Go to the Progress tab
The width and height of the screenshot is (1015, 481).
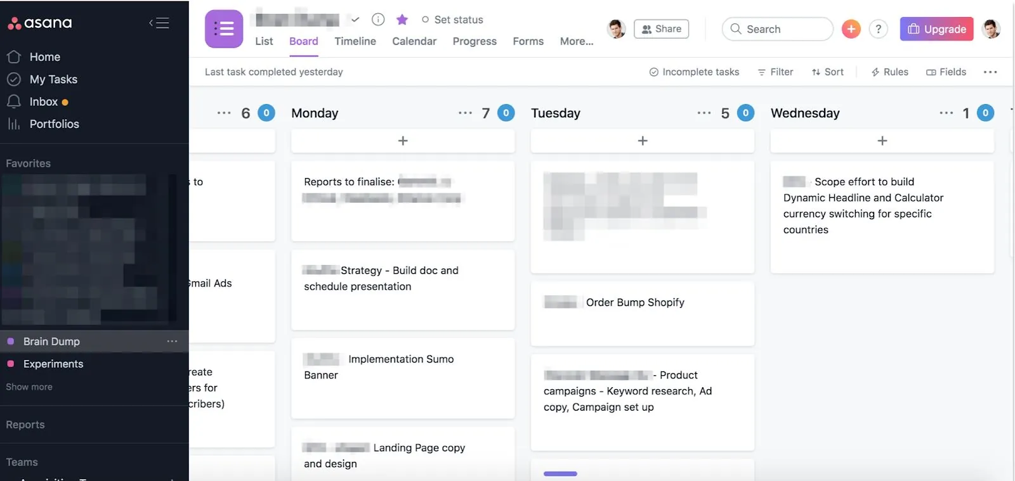click(x=475, y=41)
